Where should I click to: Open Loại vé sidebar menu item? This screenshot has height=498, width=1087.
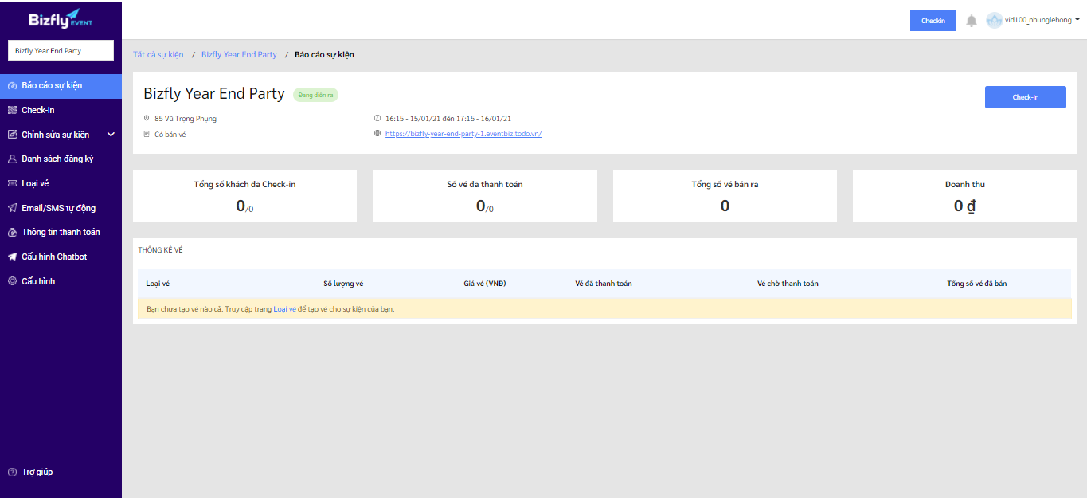[x=61, y=183]
